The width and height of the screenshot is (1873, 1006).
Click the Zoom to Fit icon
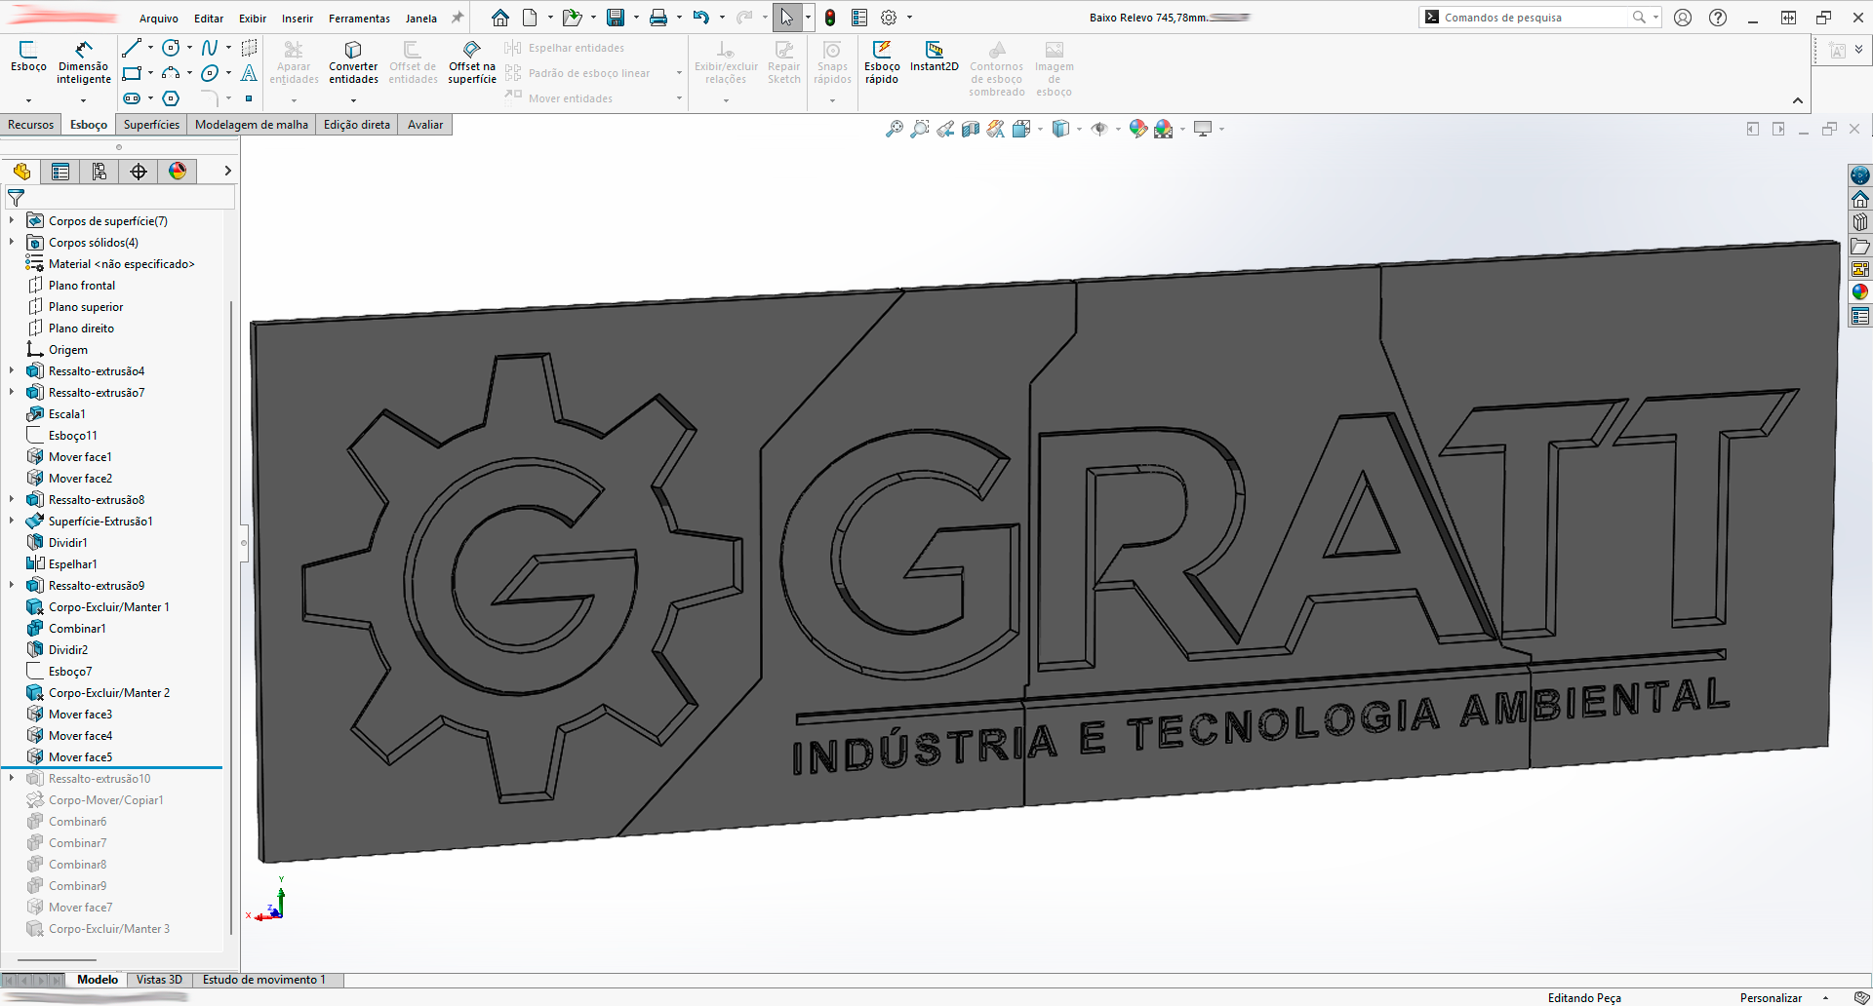[x=894, y=129]
